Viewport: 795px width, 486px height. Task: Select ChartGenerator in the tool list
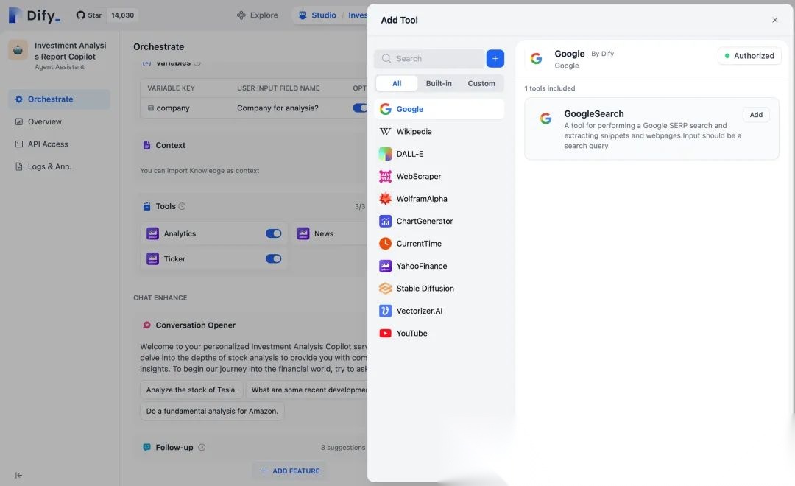[x=439, y=221]
